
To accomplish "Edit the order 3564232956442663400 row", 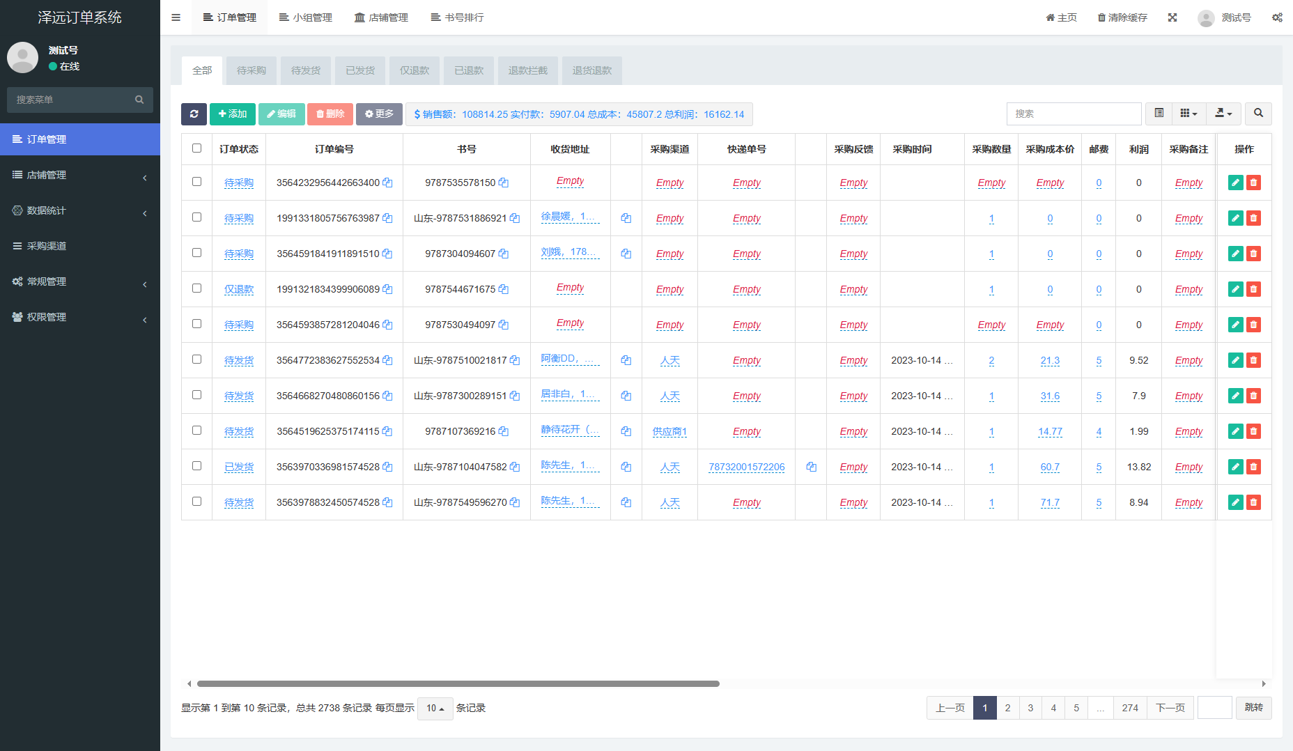I will tap(1235, 183).
